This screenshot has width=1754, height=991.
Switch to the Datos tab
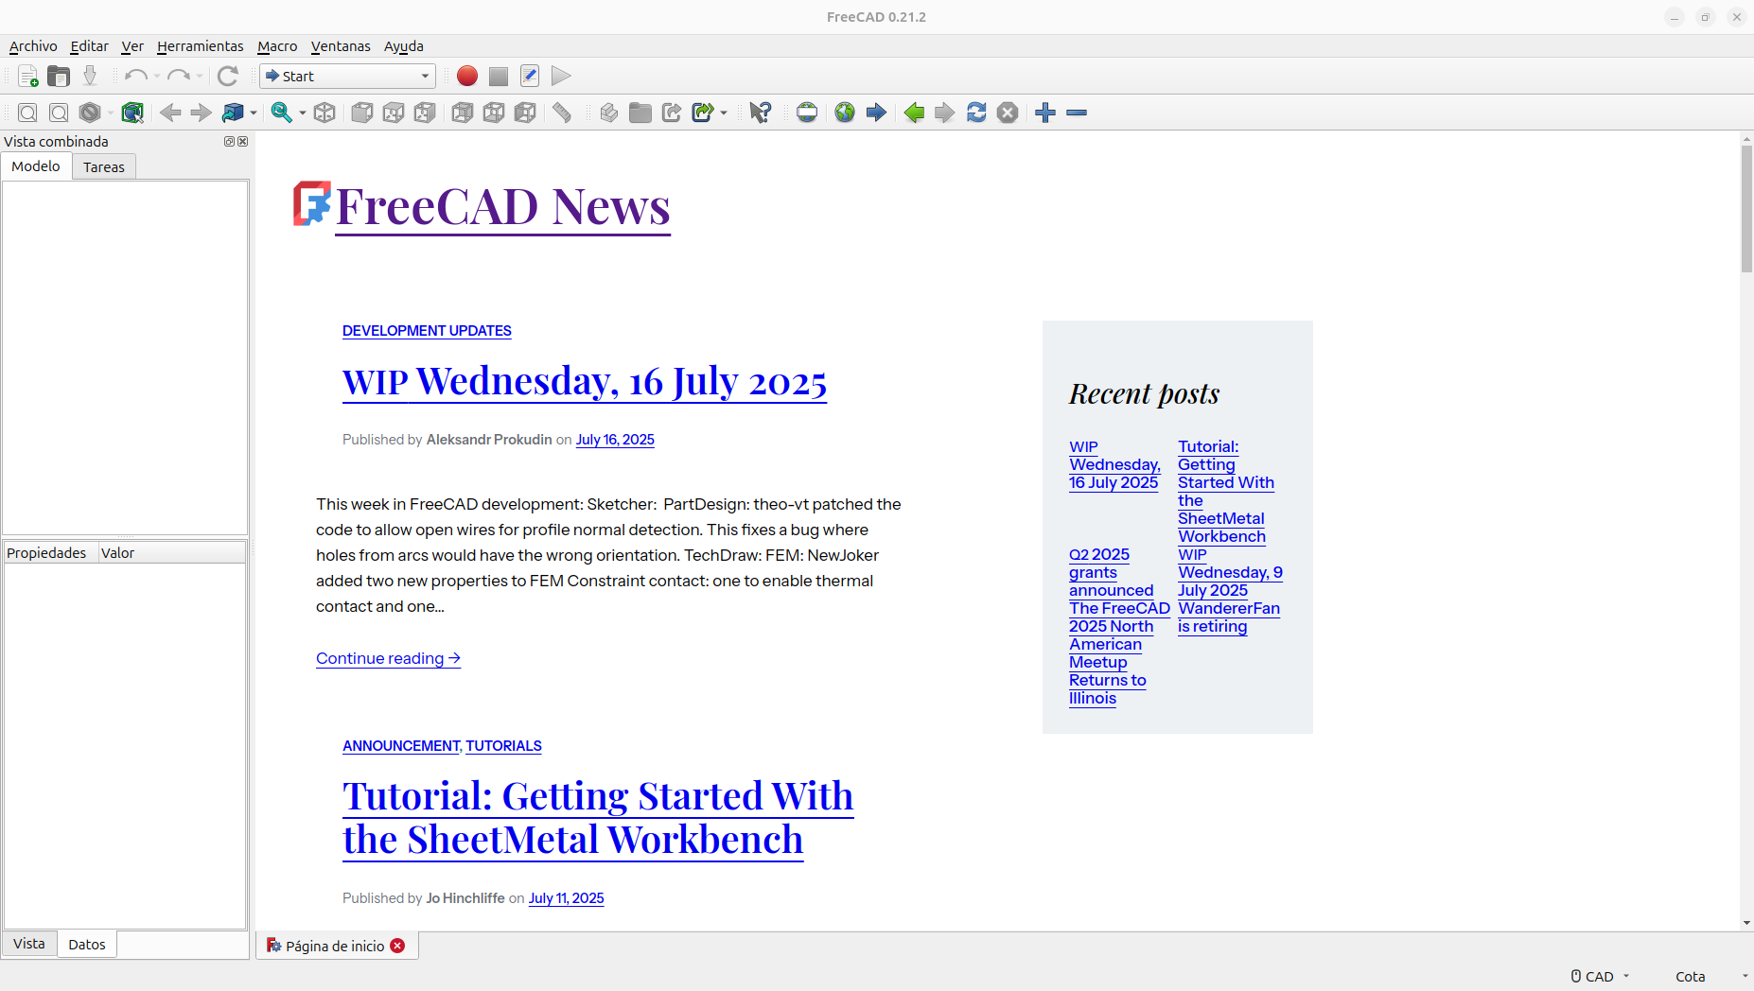coord(87,945)
